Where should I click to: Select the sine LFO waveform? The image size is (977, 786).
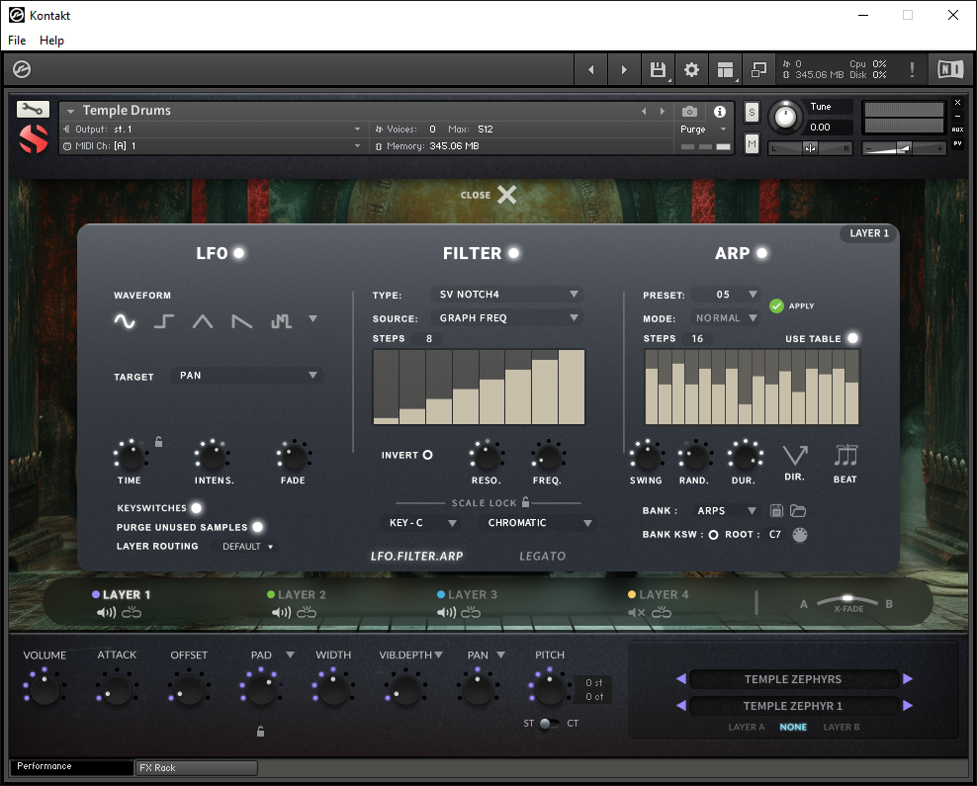click(x=124, y=320)
